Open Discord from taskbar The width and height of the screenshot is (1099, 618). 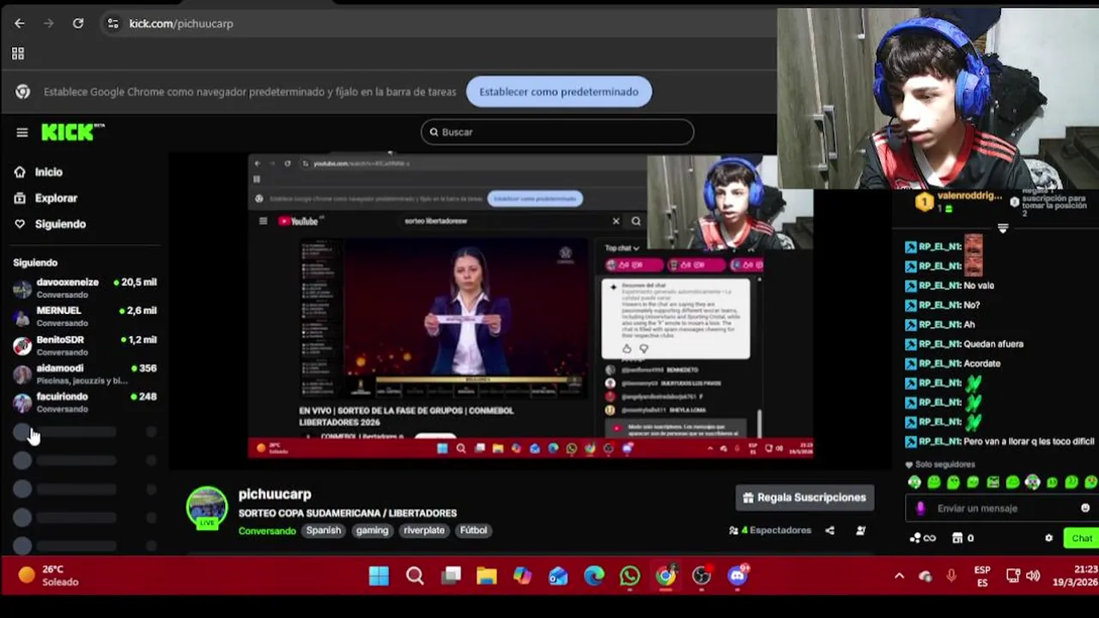tap(738, 576)
